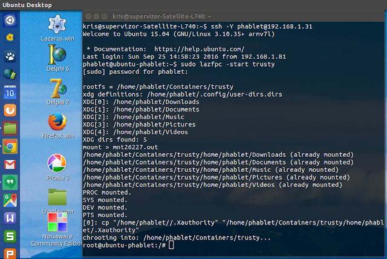Click the 'SYS mounted.' line
The width and height of the screenshot is (387, 259).
point(105,200)
